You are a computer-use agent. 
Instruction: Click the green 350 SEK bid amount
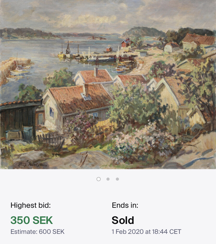point(32,221)
